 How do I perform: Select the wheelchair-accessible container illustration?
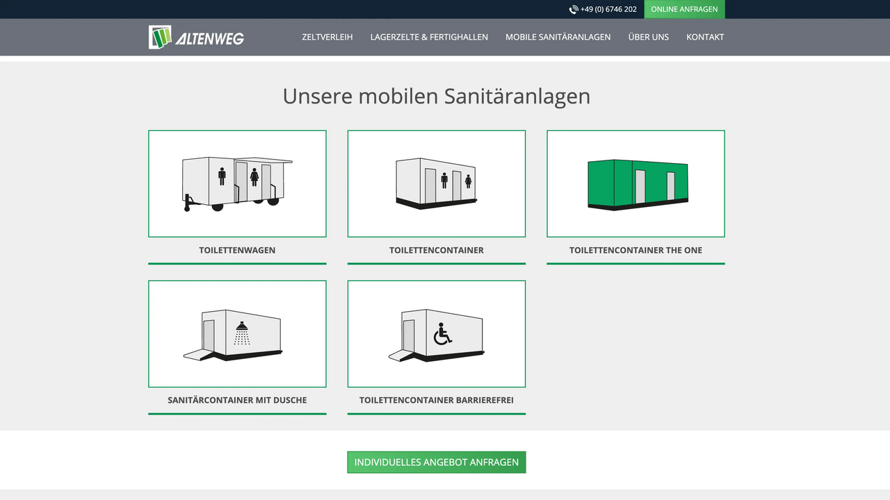click(436, 333)
